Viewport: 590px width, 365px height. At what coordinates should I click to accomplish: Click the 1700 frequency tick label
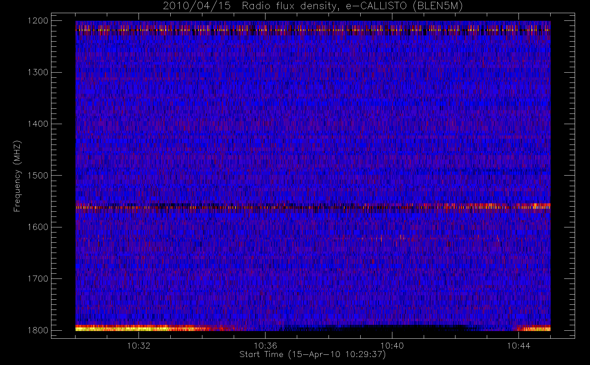click(x=38, y=279)
